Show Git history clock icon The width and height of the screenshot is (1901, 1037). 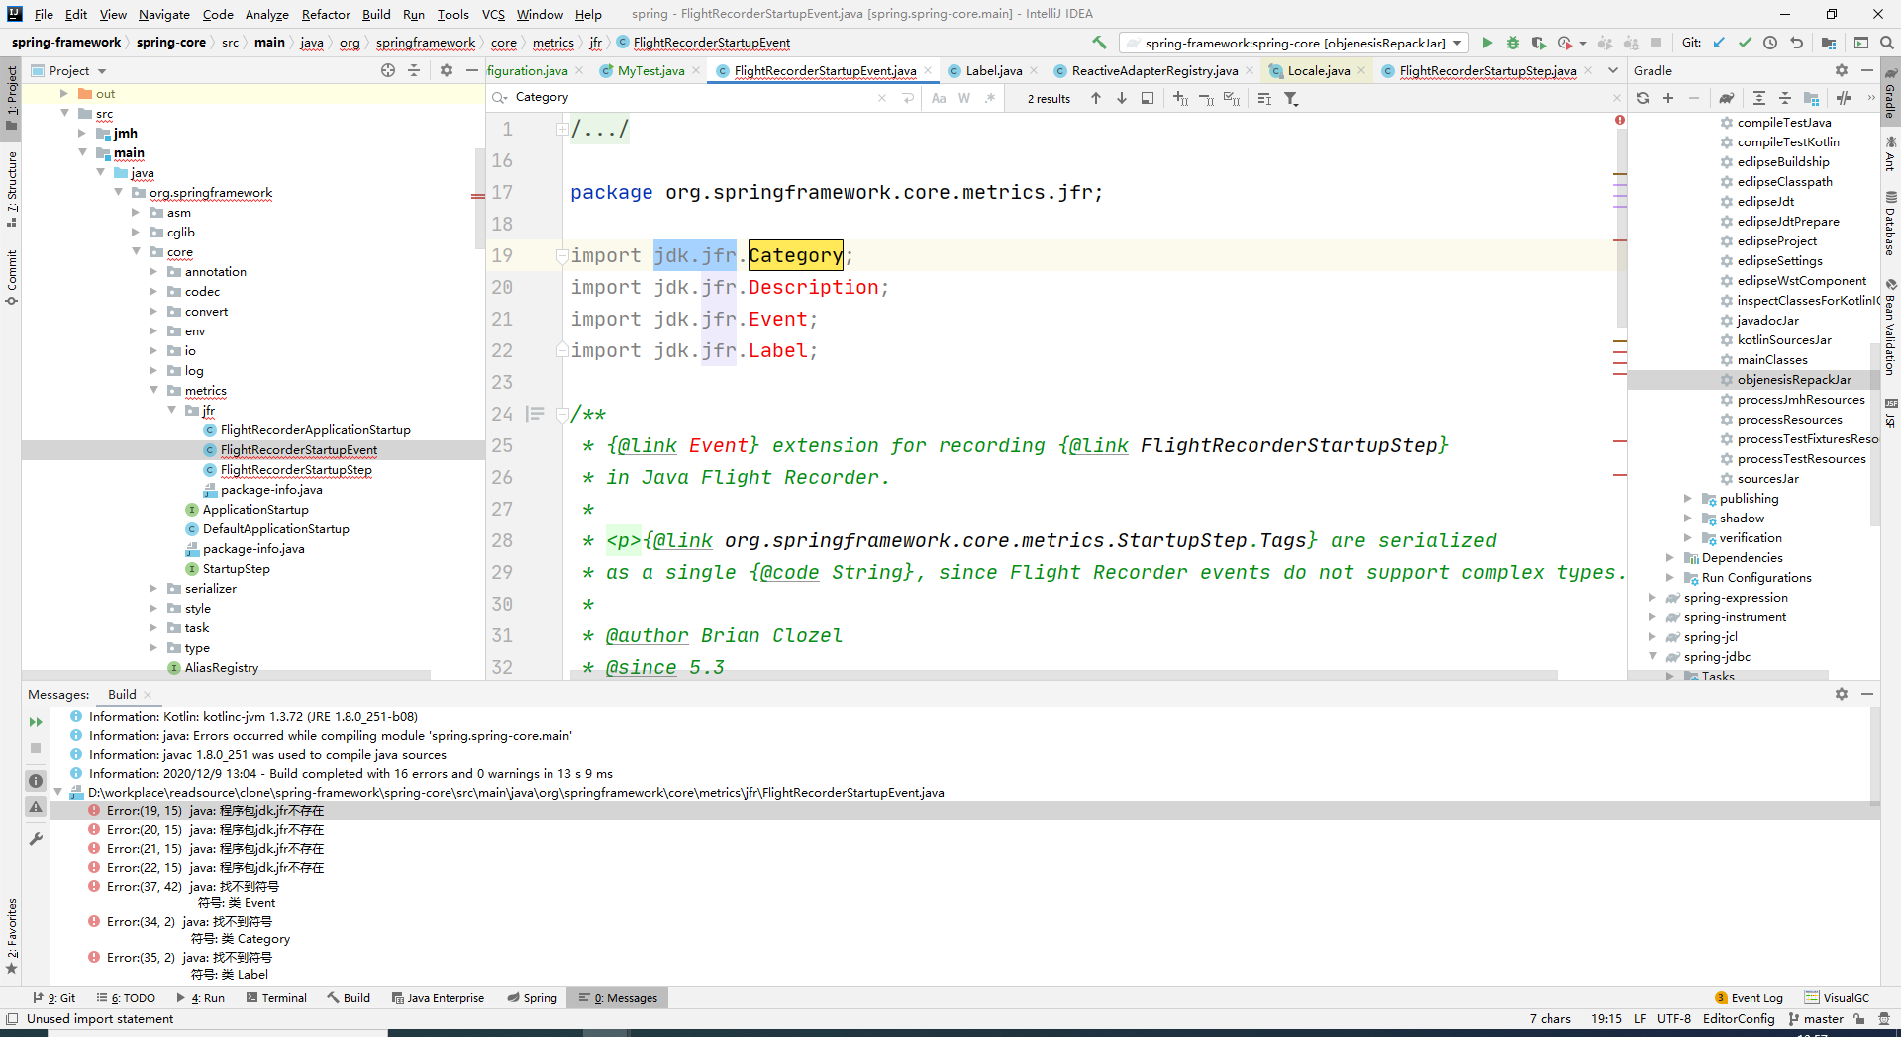1770,43
